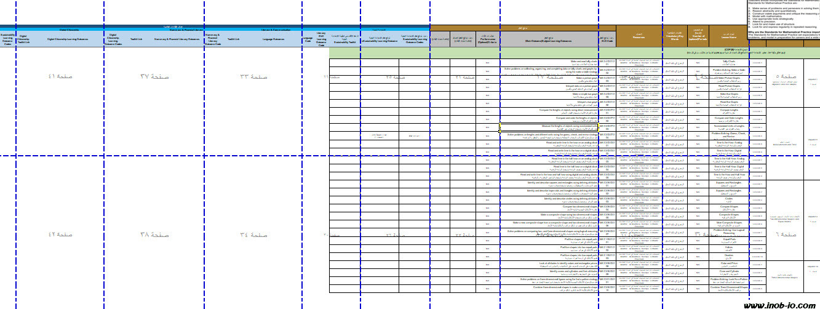Click the Digital Citizenship Learning Outcomes header

[x=68, y=38]
